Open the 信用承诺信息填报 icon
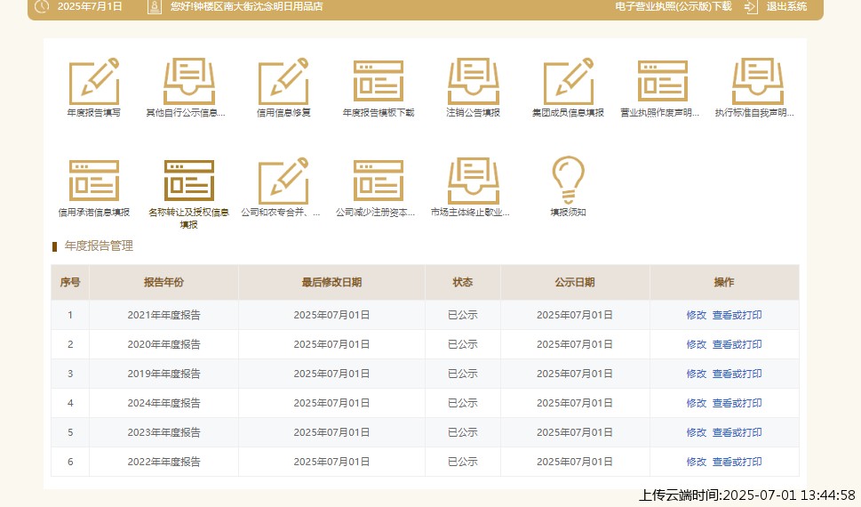Screen dimensions: 861x507 [94, 181]
